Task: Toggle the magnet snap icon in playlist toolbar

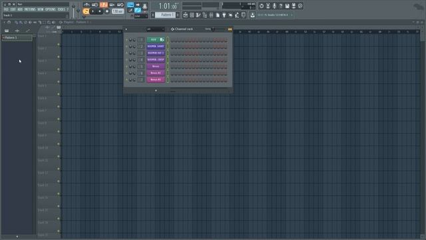Action: (x=9, y=22)
